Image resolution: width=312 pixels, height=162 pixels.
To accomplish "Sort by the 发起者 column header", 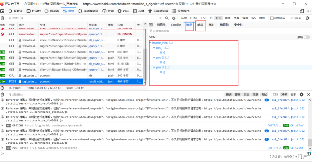I will pos(97,25).
